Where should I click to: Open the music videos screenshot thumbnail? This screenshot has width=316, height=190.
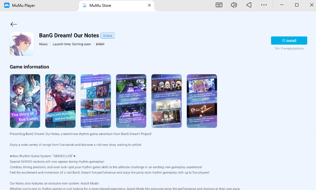click(202, 101)
